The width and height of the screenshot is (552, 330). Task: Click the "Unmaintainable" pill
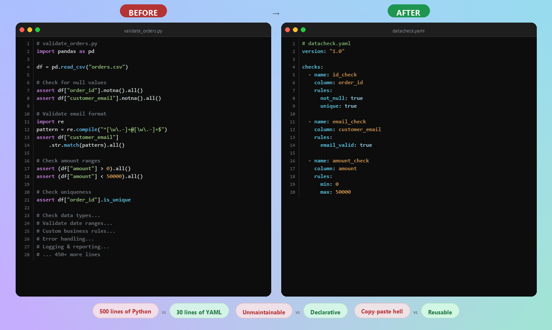pyautogui.click(x=264, y=311)
